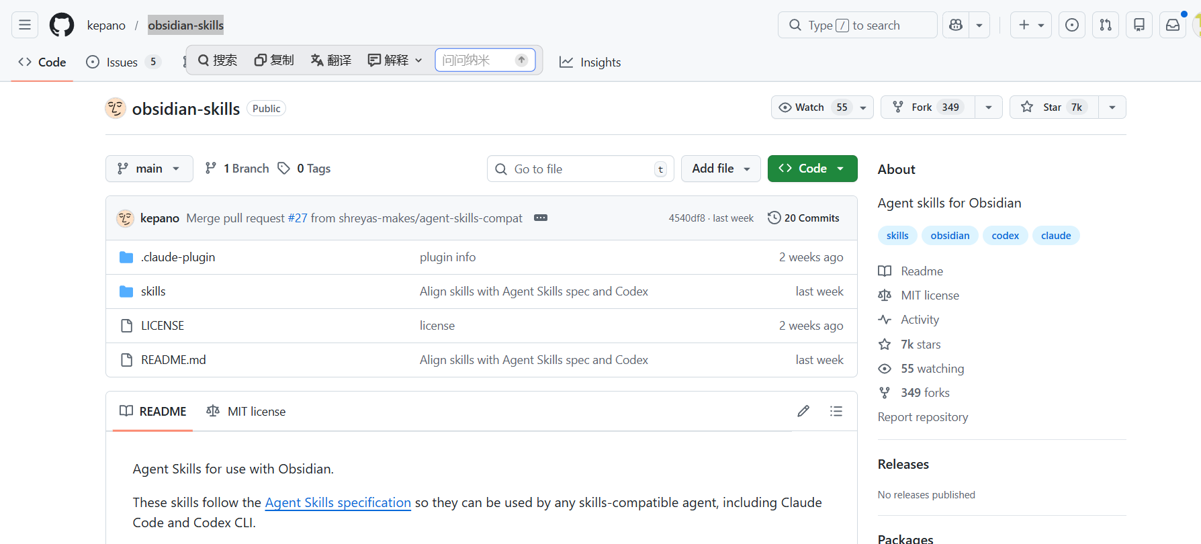Click the codex topic tag
Viewport: 1201px width, 544px height.
tap(1006, 236)
